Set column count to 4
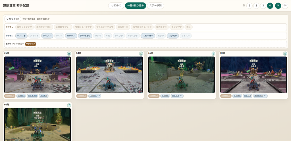This screenshot has width=291, height=141. pyautogui.click(x=270, y=6)
